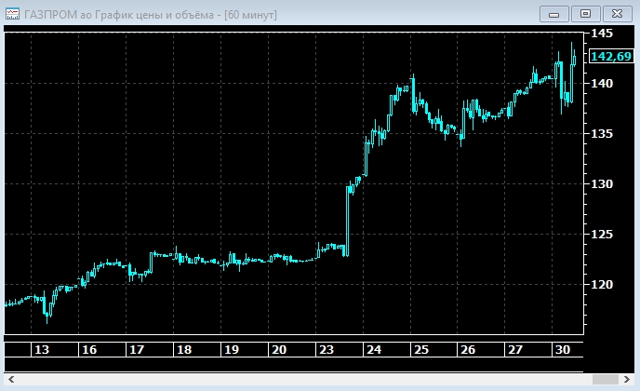This screenshot has height=391, width=640.
Task: Click the left arrow of horizontal scrollbar
Action: 10,379
